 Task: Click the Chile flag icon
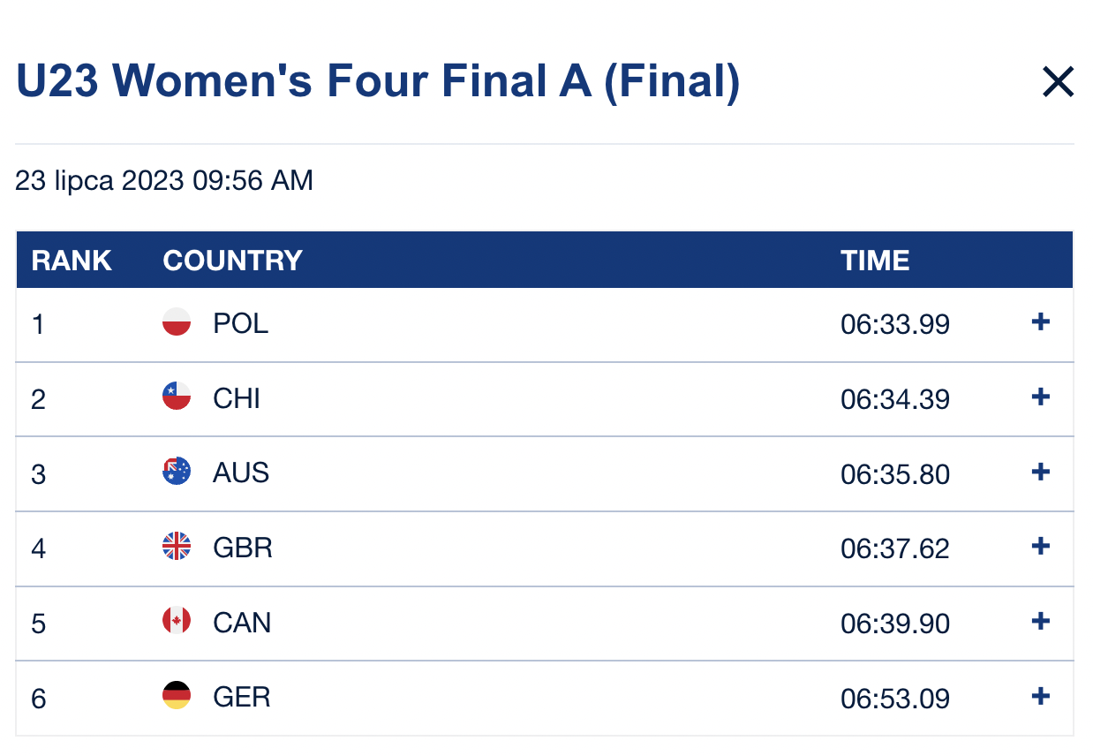tap(177, 397)
